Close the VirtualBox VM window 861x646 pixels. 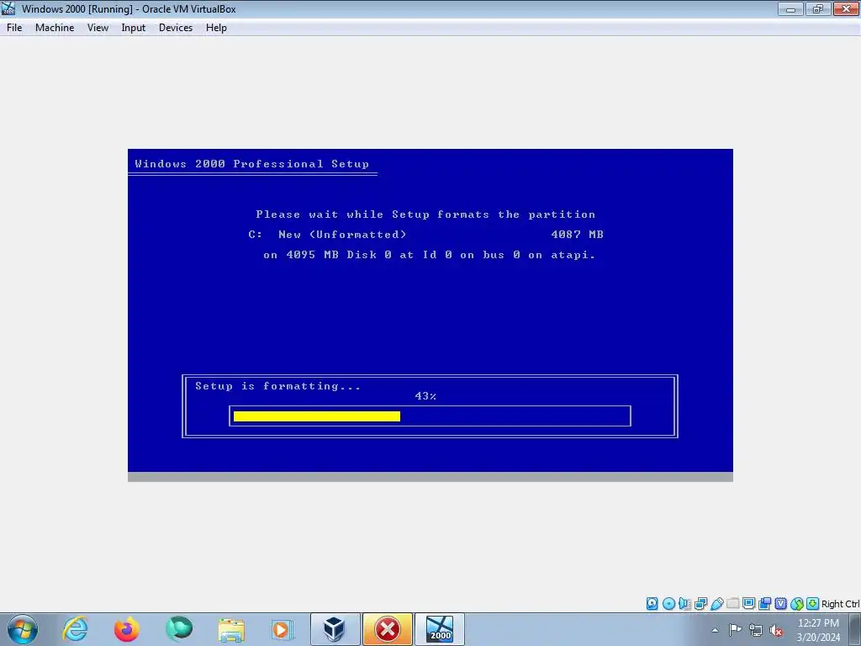coord(846,8)
